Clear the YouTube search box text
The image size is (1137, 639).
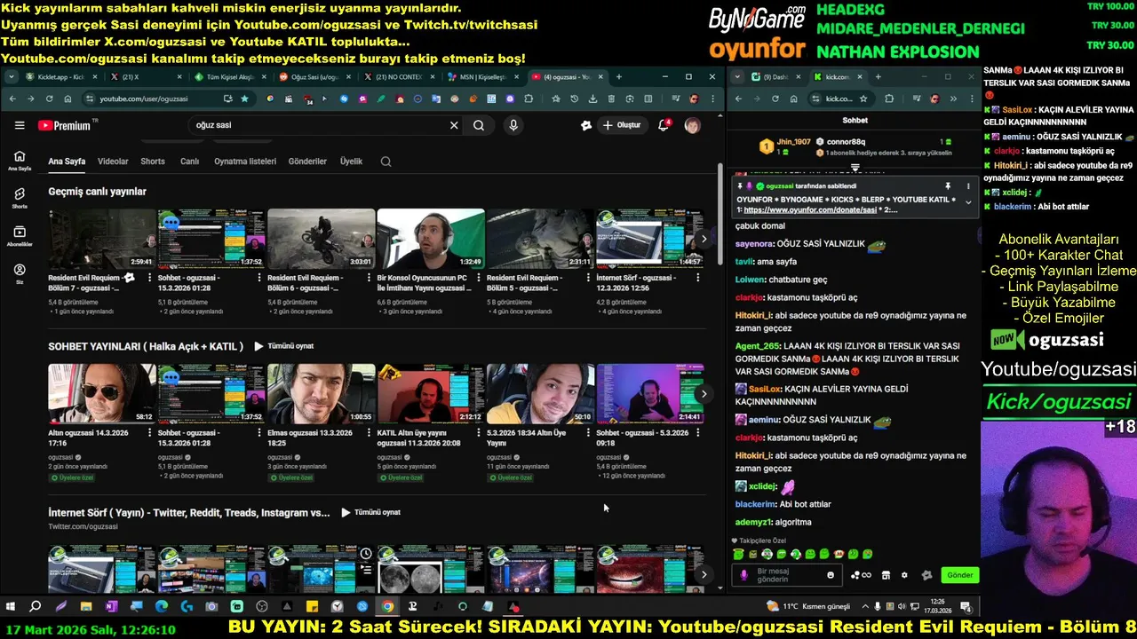(x=454, y=125)
